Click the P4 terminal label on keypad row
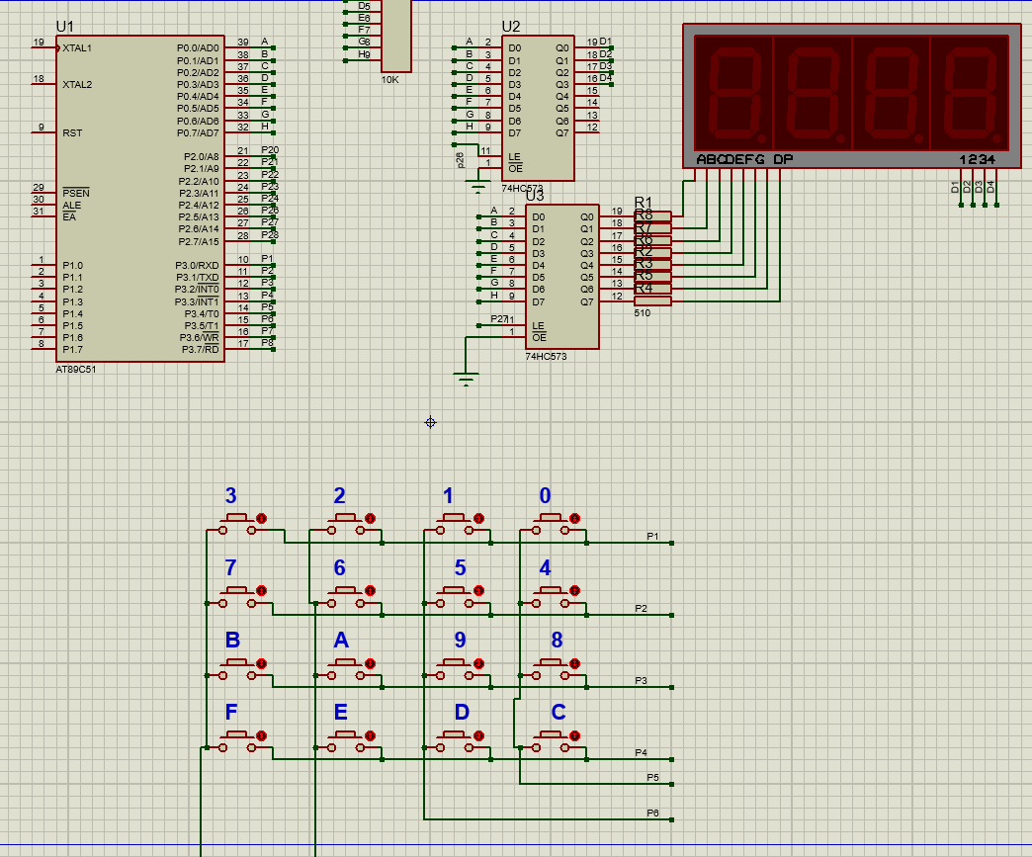 (x=642, y=752)
